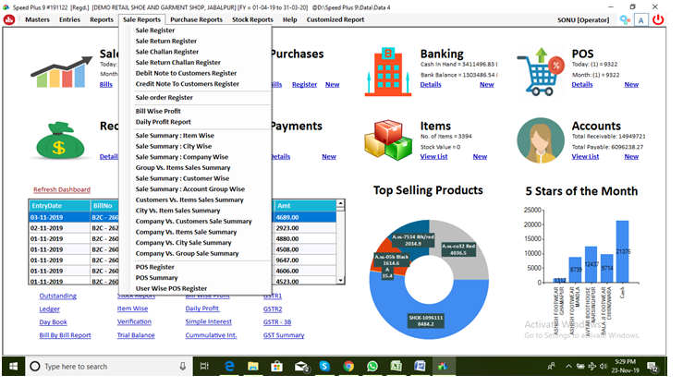Click the red Speed Plus logo icon
695x387 pixels.
point(9,19)
